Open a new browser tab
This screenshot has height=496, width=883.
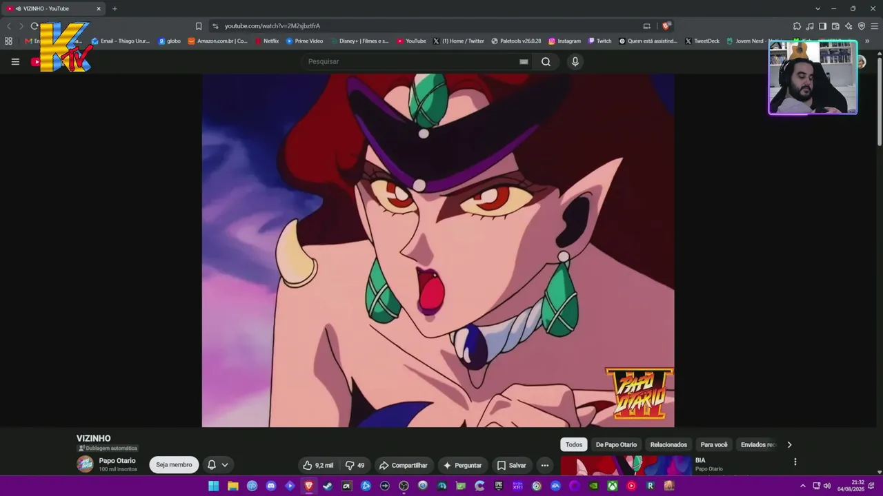[x=115, y=9]
